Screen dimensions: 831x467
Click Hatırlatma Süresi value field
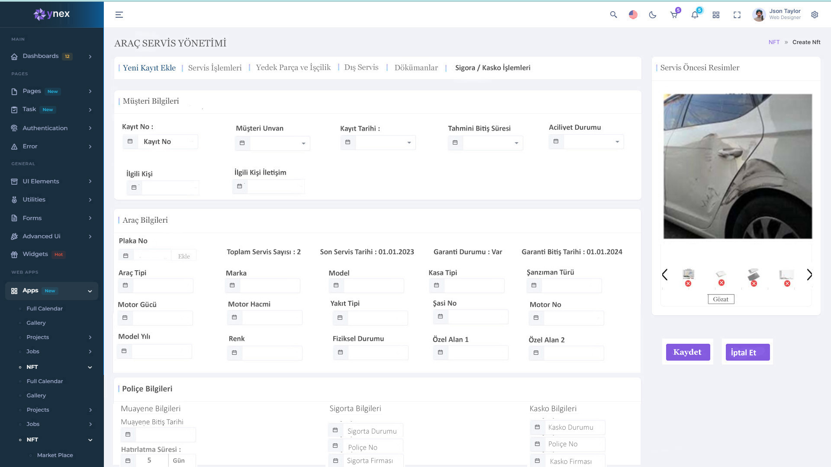coord(151,460)
